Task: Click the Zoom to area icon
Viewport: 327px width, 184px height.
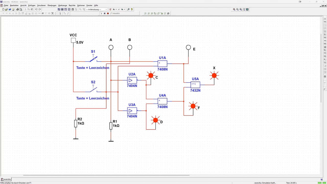Action: click(x=241, y=9)
